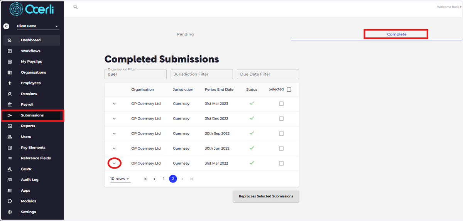The image size is (463, 221).
Task: Click the Pensions icon
Action: click(x=10, y=94)
